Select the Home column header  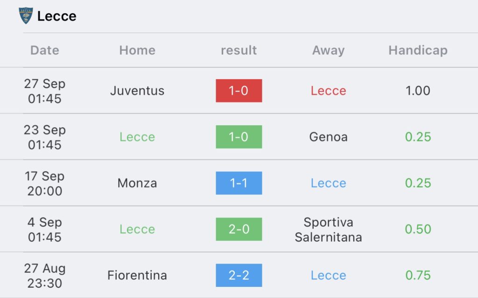point(137,50)
